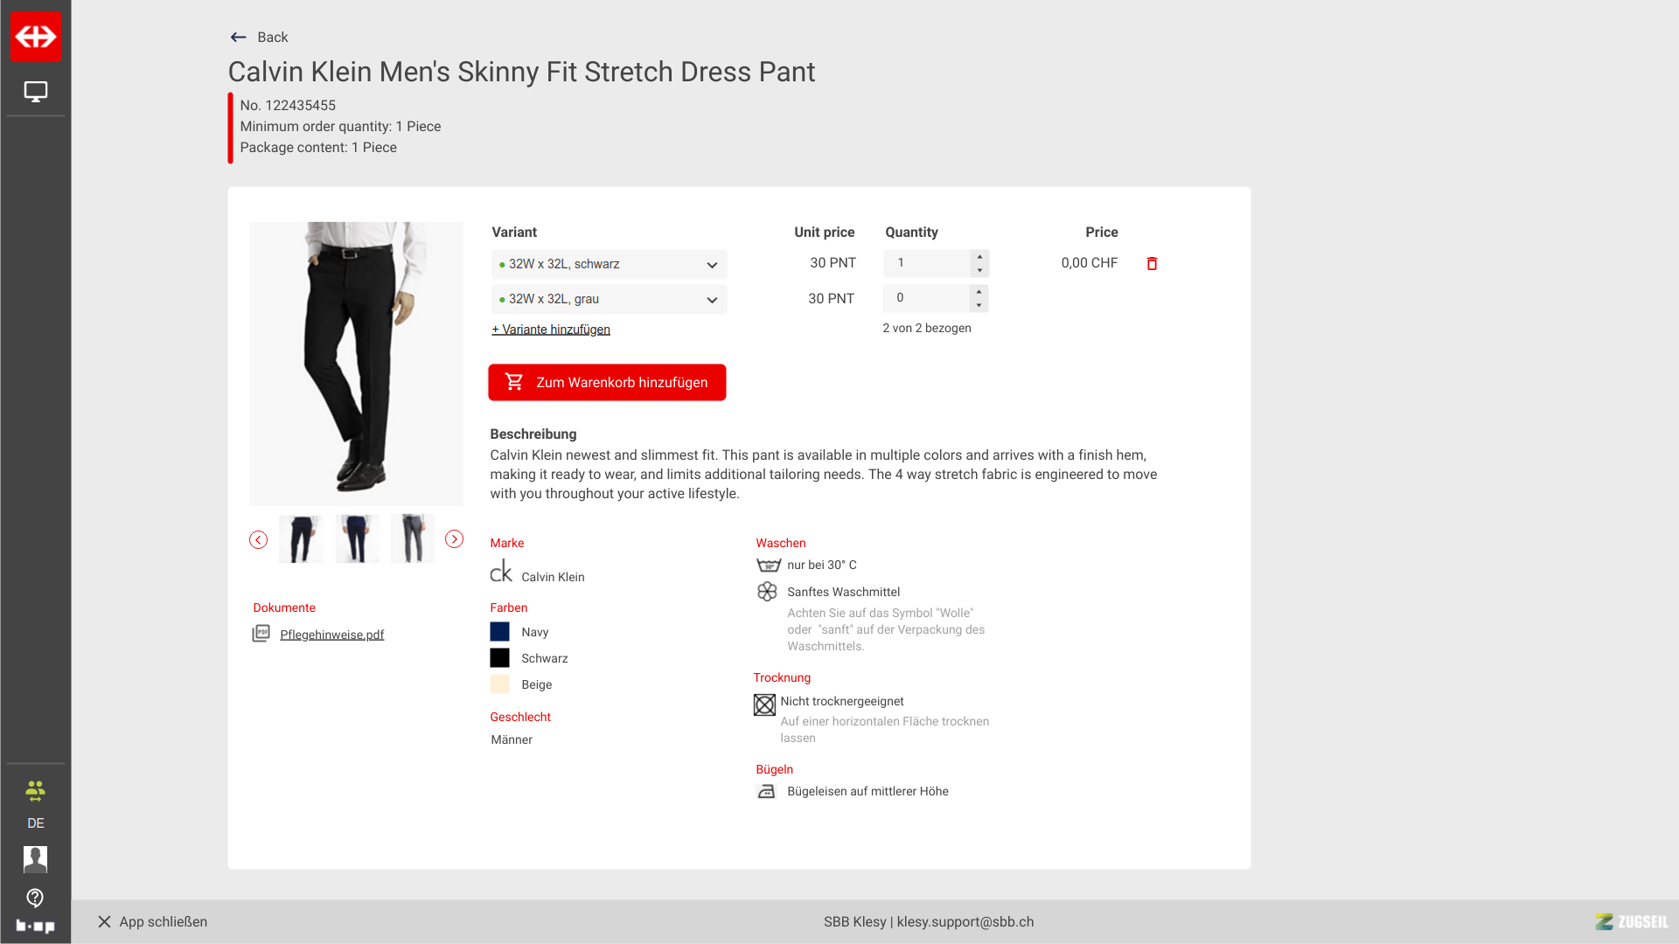Decrease quantity for grau variant
Screen dimensions: 1679x944
979,305
